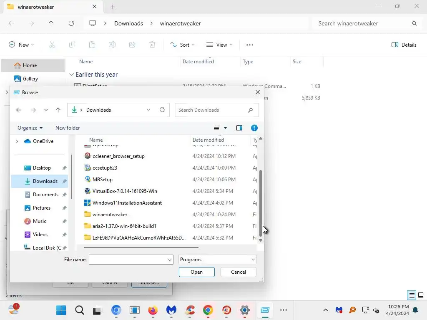Open the File name dropdown arrow
Image resolution: width=427 pixels, height=320 pixels.
tap(170, 260)
